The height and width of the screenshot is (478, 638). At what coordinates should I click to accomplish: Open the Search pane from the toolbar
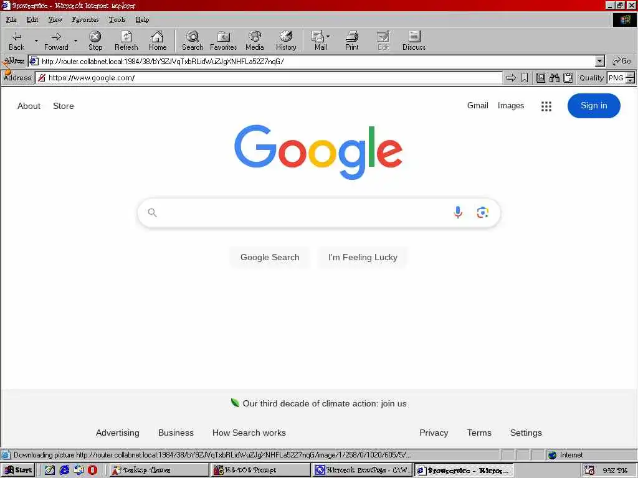193,40
